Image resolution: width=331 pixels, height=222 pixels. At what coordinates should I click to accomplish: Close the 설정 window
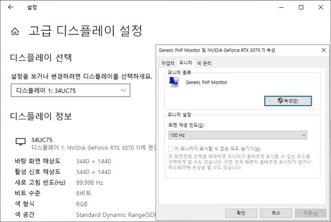(322, 8)
